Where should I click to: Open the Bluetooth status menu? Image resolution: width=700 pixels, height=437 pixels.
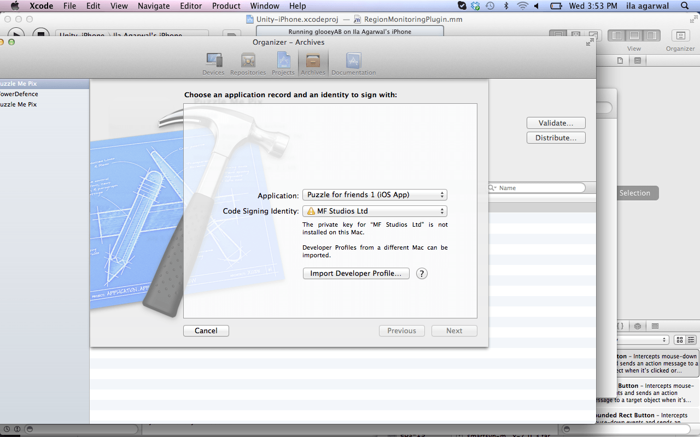(x=506, y=6)
